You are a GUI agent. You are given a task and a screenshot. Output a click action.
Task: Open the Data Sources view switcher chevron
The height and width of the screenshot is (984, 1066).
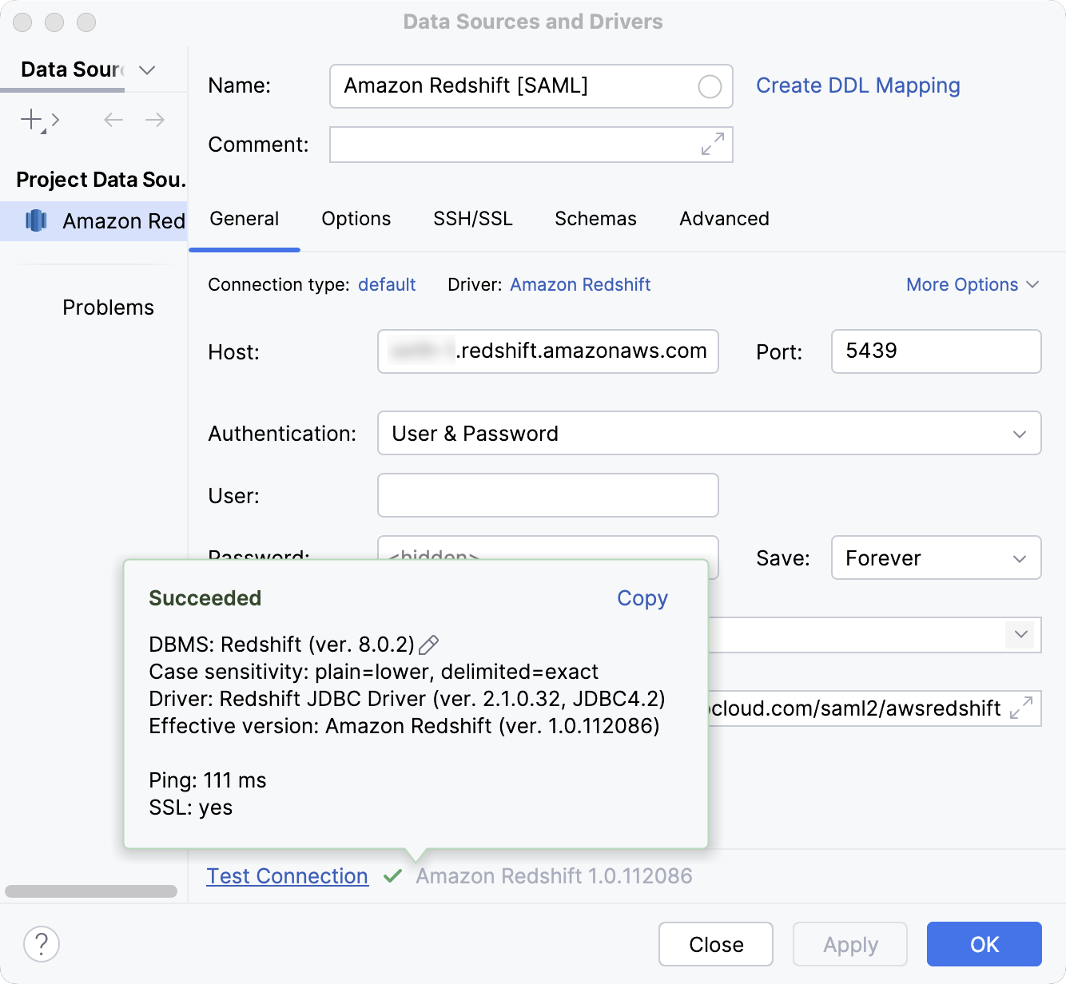click(146, 70)
